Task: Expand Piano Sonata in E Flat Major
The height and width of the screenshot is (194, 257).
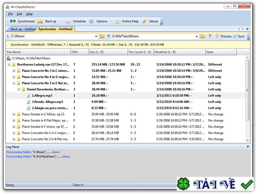Action: pos(14,121)
